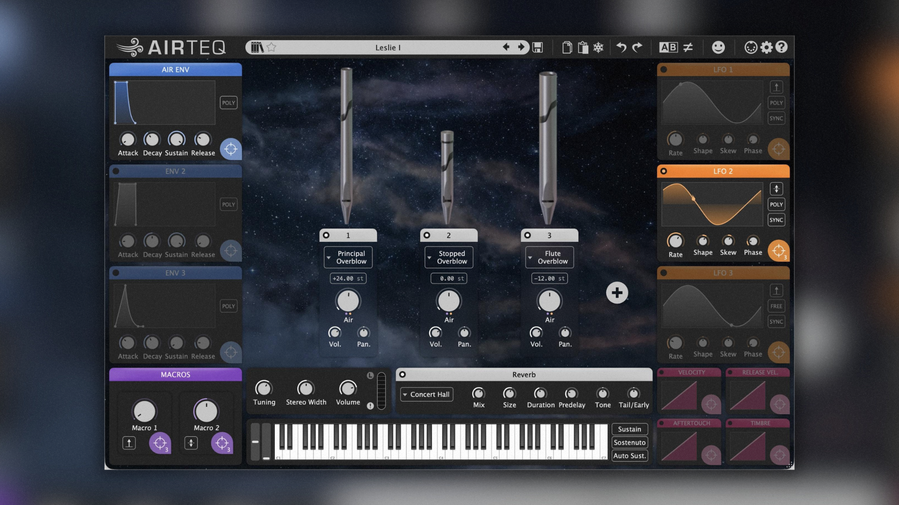Click pipe 1 Air knob
This screenshot has height=505, width=899.
tap(348, 301)
